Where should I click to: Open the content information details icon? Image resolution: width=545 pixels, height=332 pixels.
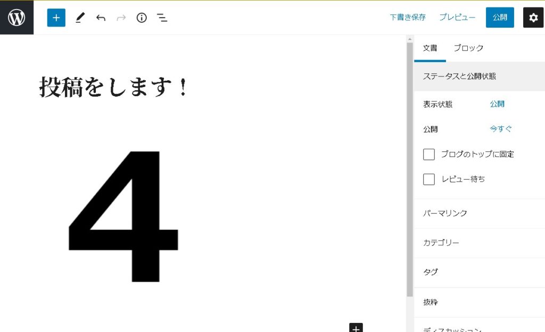coord(142,18)
